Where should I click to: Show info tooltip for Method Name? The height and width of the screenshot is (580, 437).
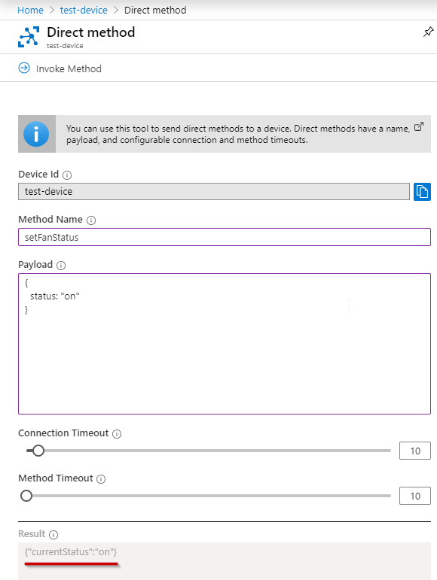point(91,220)
